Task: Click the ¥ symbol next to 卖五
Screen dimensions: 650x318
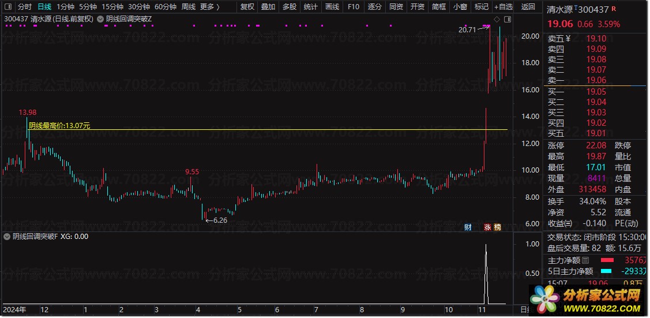Action: click(568, 39)
